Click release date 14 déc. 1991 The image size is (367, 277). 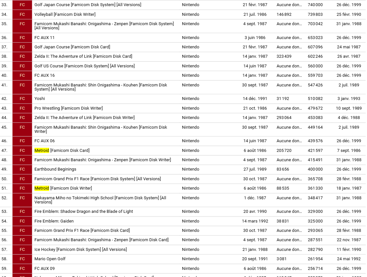255,99
